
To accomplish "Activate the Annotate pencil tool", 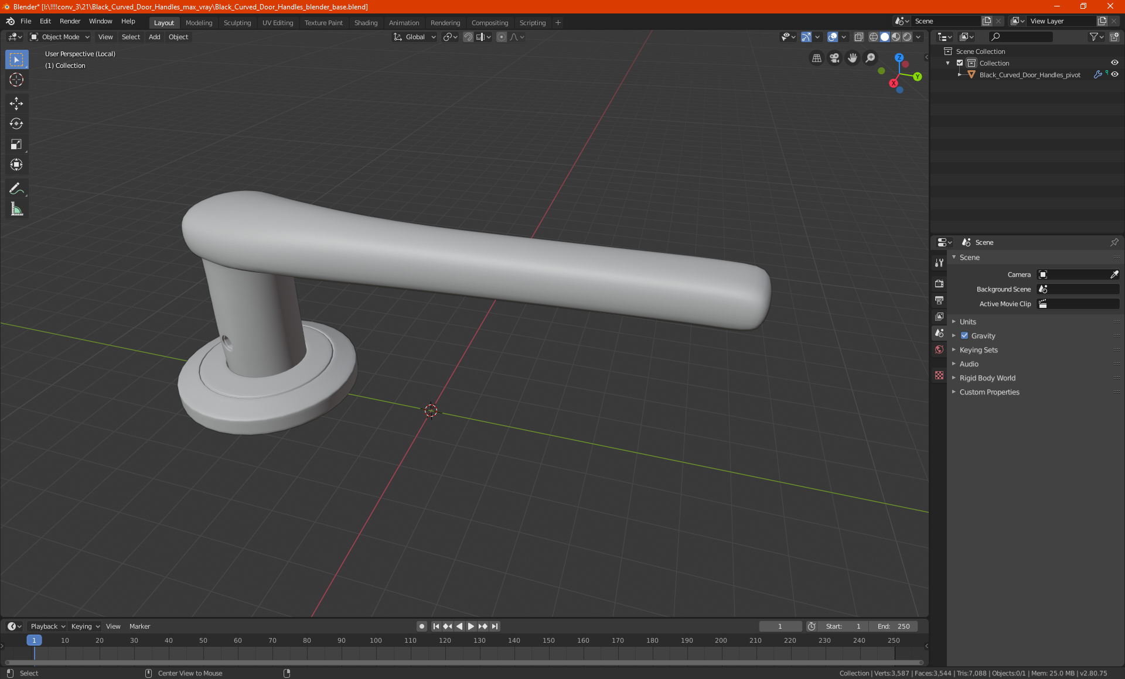I will pyautogui.click(x=16, y=188).
